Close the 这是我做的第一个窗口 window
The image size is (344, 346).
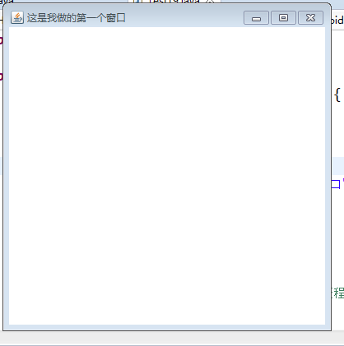tap(310, 18)
